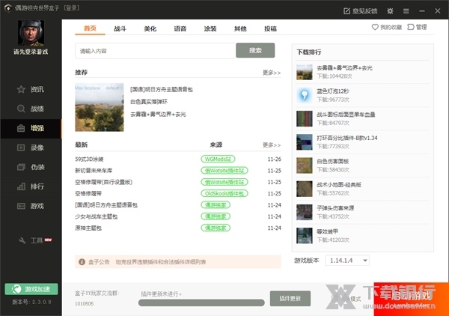Open 去雾霾+雾气边界+去光 ranking thumbnail
449x316 pixels.
[305, 72]
